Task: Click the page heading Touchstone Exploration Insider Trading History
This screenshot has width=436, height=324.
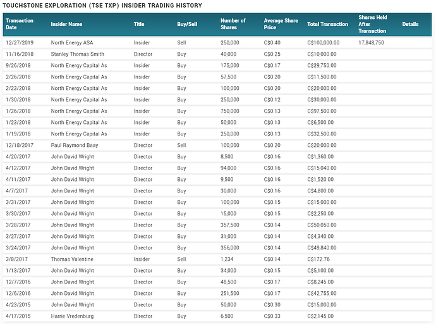Action: point(102,5)
